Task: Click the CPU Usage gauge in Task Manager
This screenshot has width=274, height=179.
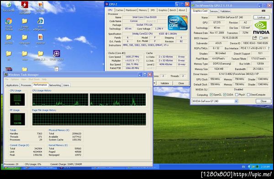Action: pyautogui.click(x=17, y=99)
